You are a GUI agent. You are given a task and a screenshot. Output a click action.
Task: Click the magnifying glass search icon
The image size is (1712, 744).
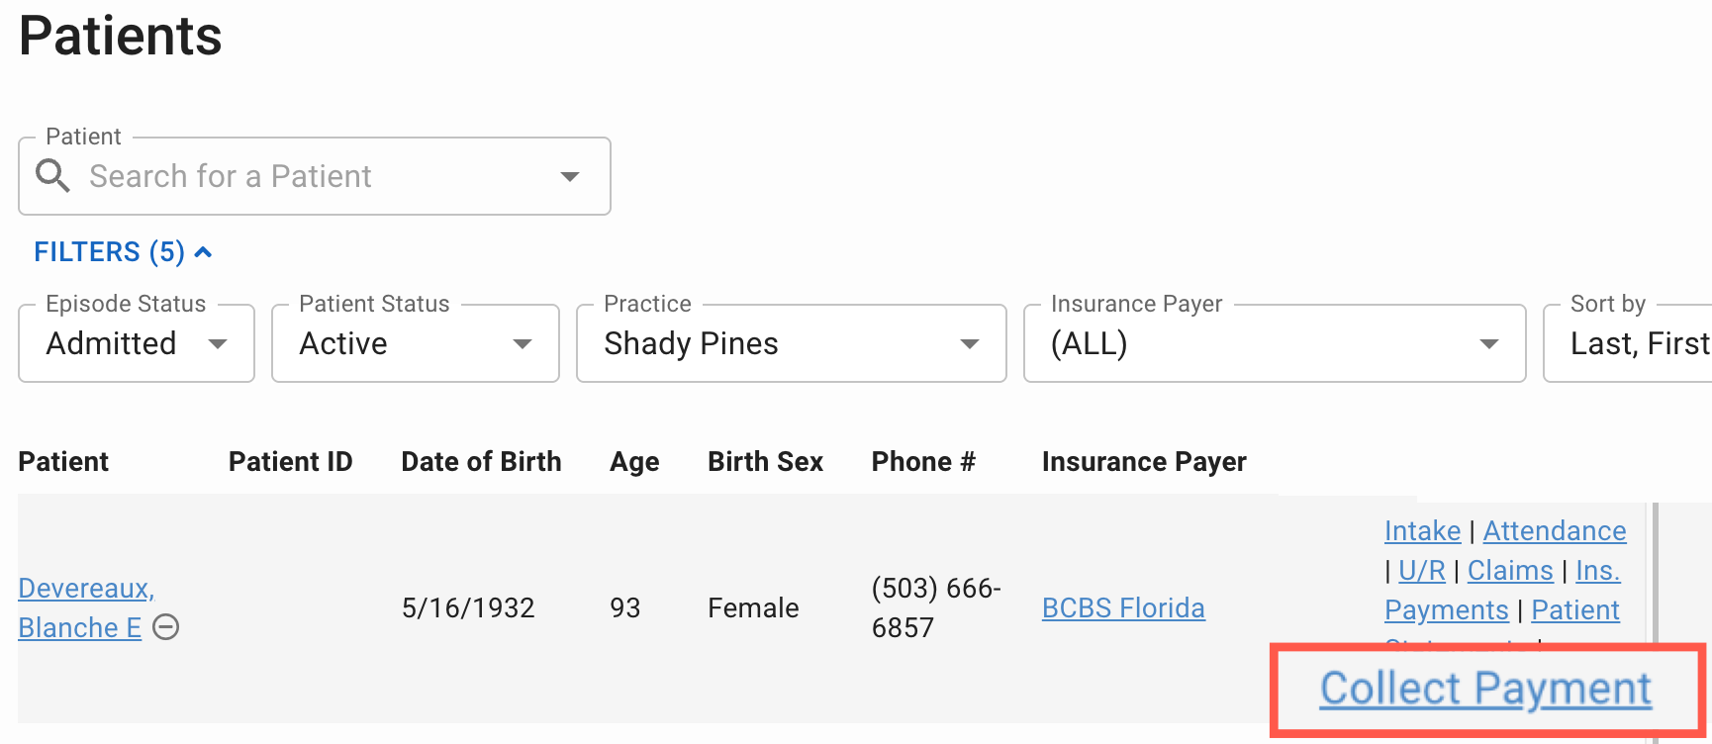point(53,175)
